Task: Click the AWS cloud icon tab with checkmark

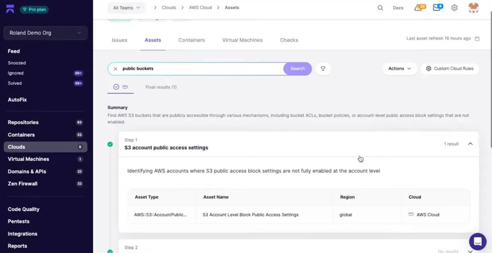Action: (x=121, y=87)
